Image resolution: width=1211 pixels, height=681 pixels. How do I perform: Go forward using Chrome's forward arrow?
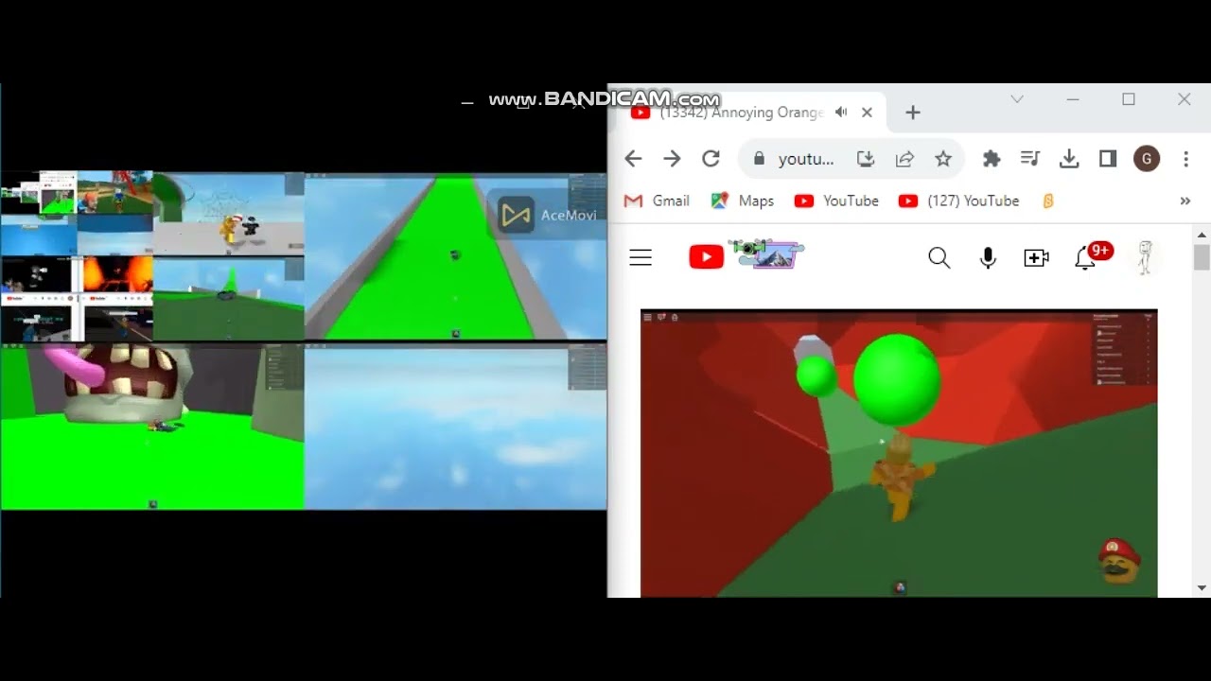tap(672, 159)
